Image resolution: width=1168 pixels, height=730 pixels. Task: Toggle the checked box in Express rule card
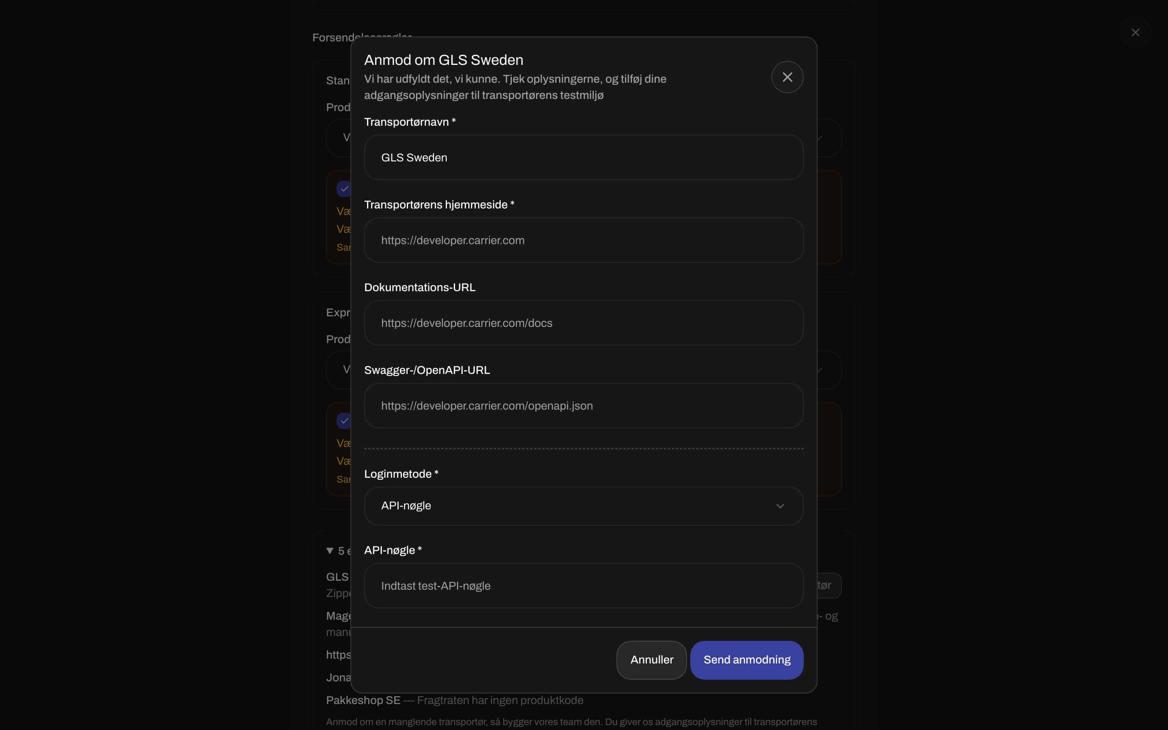click(344, 421)
